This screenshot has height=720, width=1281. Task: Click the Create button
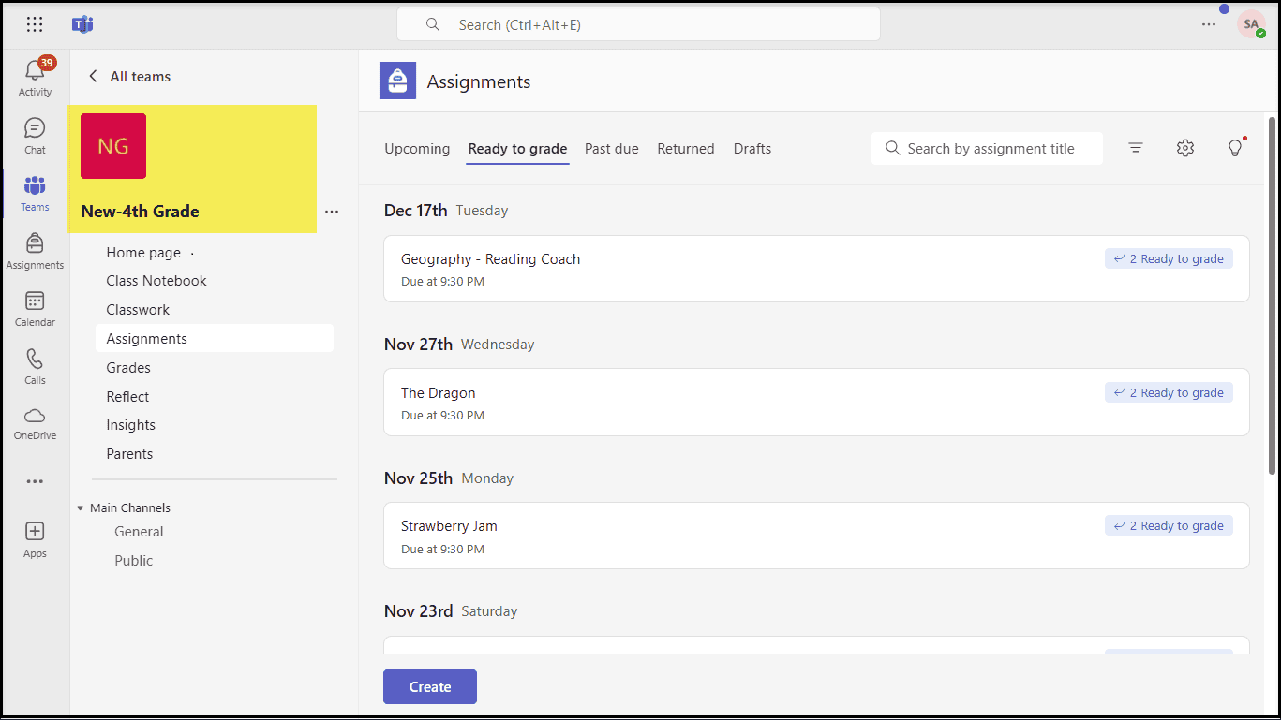point(429,686)
